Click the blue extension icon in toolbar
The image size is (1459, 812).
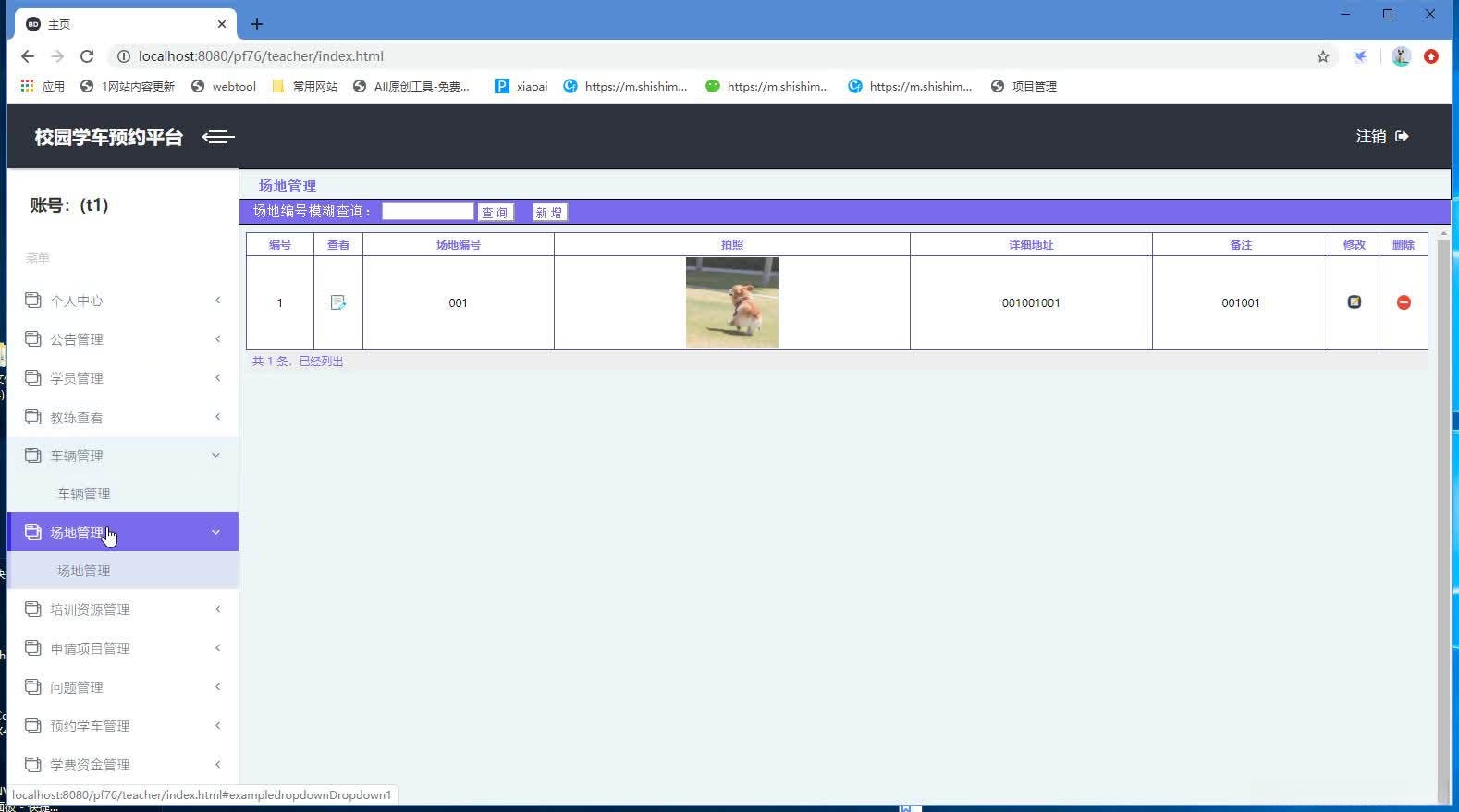1361,56
